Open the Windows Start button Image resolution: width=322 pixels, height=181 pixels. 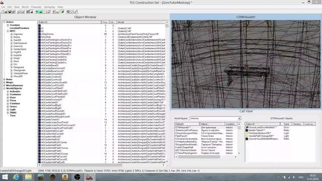(x=5, y=177)
